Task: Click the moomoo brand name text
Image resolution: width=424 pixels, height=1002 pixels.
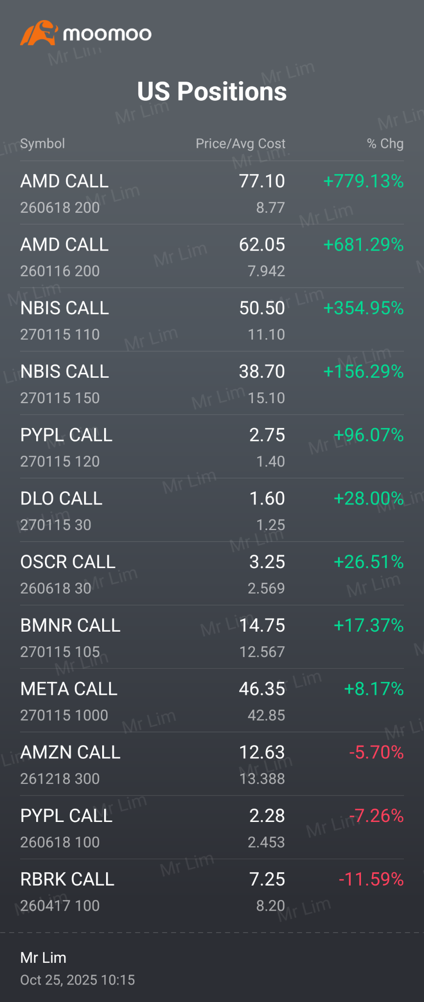Action: tap(107, 34)
